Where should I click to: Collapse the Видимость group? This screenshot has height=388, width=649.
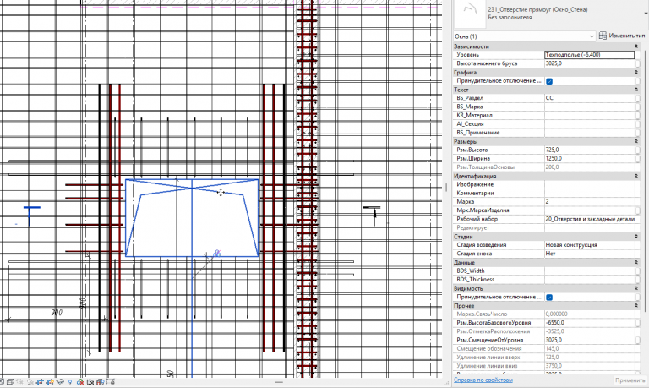pyautogui.click(x=636, y=288)
